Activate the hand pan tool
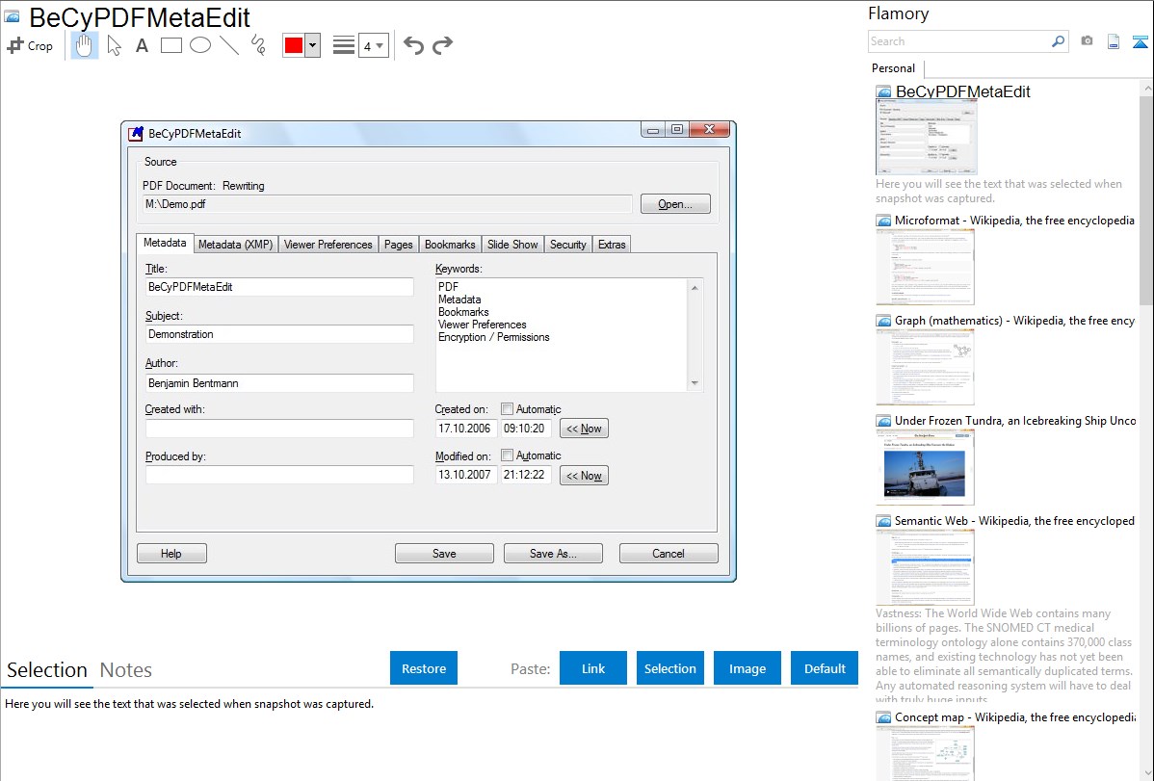The height and width of the screenshot is (781, 1154). 84,45
